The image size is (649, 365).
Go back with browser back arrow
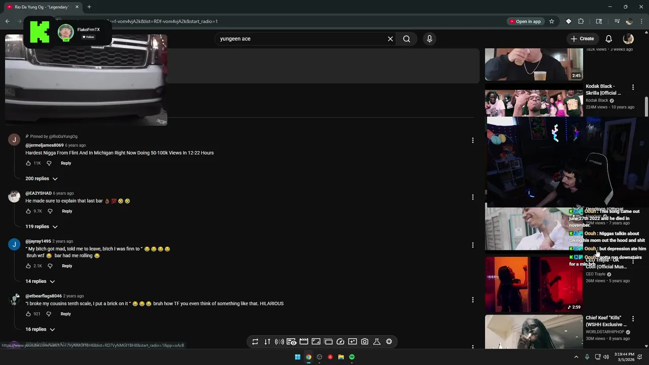(x=8, y=21)
